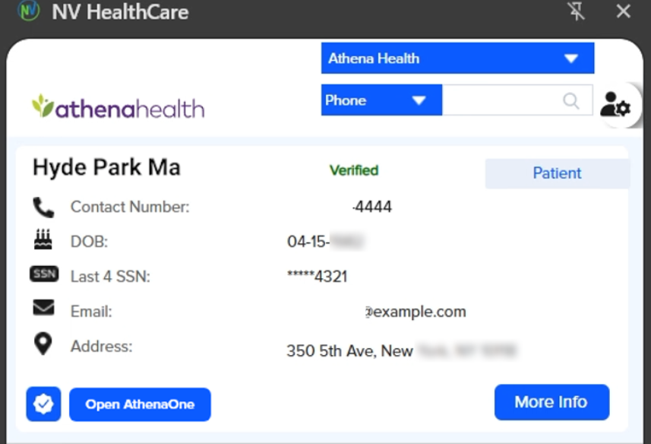
Task: Close the NV HealthCare window
Action: pyautogui.click(x=623, y=11)
